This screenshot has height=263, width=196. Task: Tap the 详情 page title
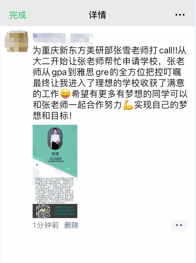(x=97, y=15)
